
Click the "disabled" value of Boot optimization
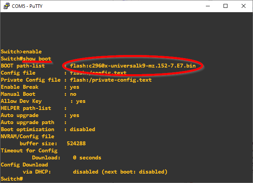point(82,130)
